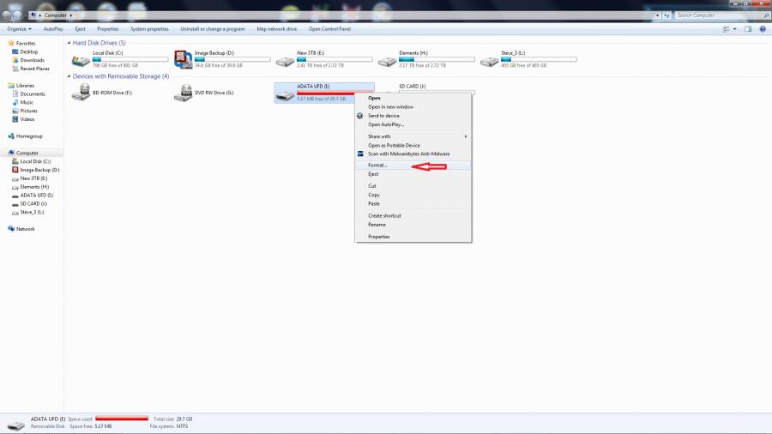Image resolution: width=772 pixels, height=434 pixels.
Task: Open the view options dropdown arrow
Action: click(x=734, y=29)
